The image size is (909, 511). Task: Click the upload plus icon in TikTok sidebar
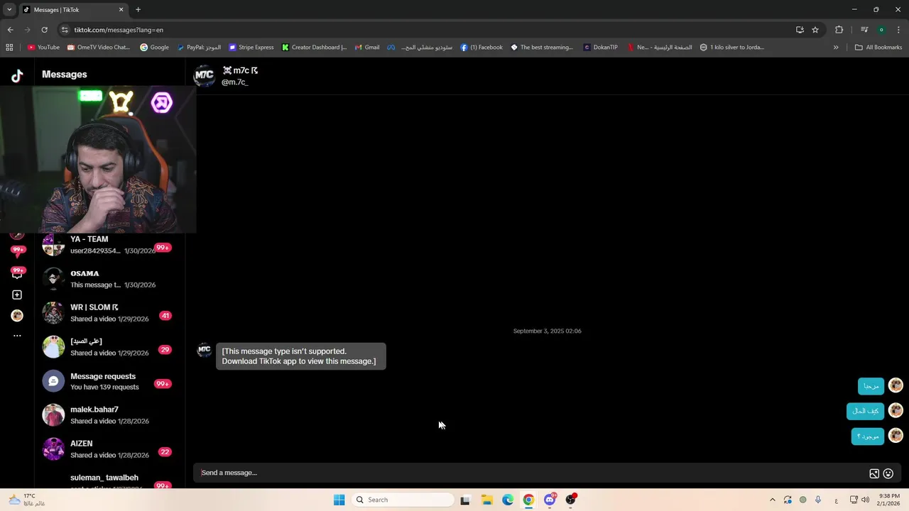17,295
